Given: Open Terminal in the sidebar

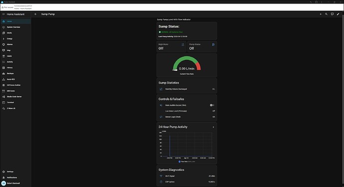Looking at the screenshot, I should coord(15,103).
